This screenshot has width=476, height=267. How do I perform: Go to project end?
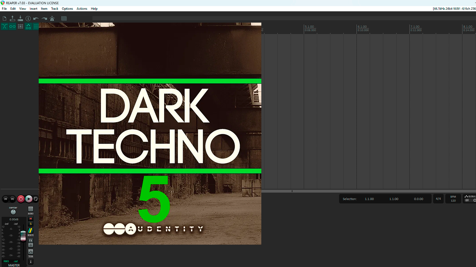tap(13, 199)
